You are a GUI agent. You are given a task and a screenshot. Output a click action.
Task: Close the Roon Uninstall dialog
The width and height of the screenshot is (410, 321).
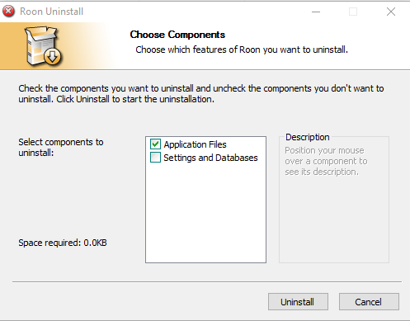coord(391,12)
